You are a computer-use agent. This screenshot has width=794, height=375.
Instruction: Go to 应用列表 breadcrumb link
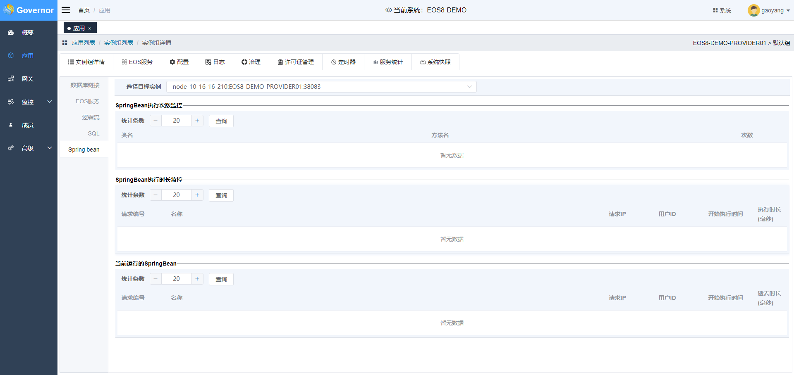(84, 43)
